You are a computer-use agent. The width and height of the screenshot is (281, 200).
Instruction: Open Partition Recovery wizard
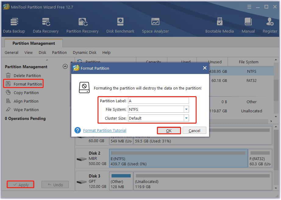click(x=82, y=25)
